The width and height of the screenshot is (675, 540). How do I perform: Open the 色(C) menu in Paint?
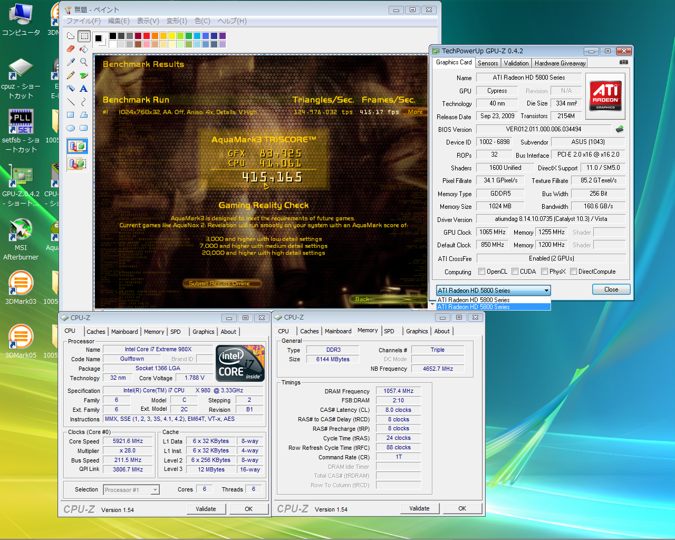point(202,21)
